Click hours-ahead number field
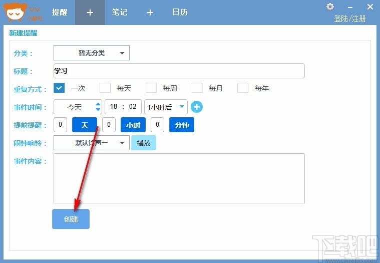The width and height of the screenshot is (380, 263). coord(109,125)
